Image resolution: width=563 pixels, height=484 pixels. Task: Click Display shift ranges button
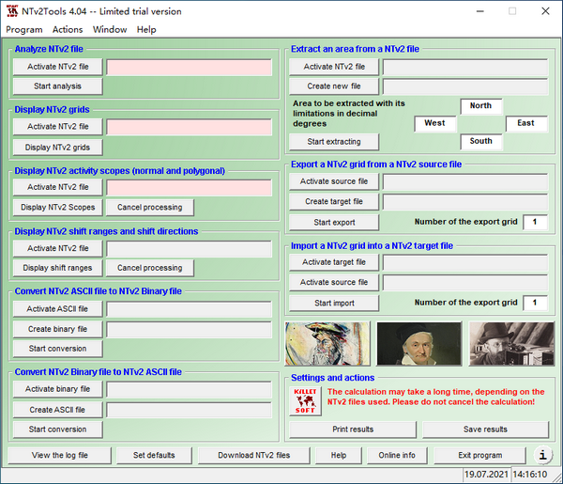58,268
